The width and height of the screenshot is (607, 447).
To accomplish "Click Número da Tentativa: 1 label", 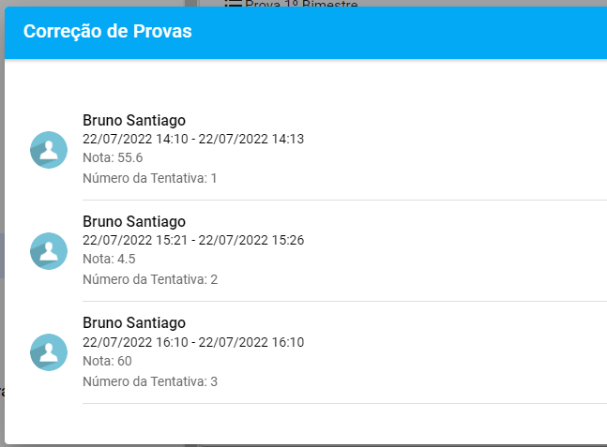I will (150, 178).
